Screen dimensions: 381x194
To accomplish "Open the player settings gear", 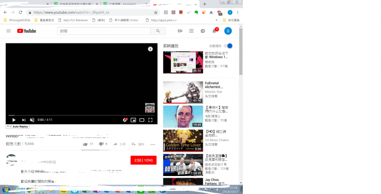I will tap(125, 120).
